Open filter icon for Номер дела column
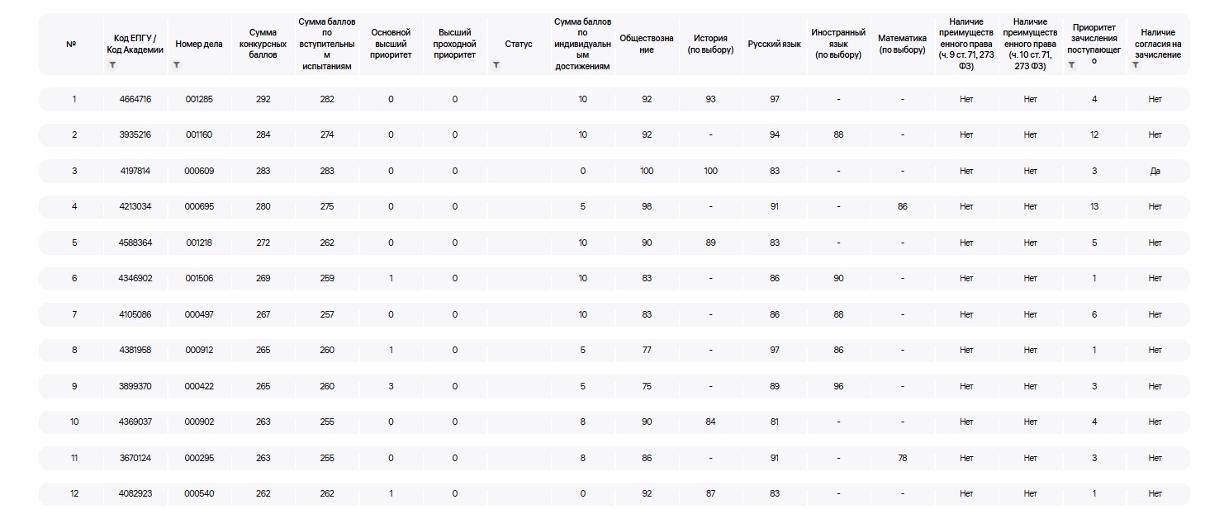Viewport: 1224px width, 509px height. click(x=177, y=65)
